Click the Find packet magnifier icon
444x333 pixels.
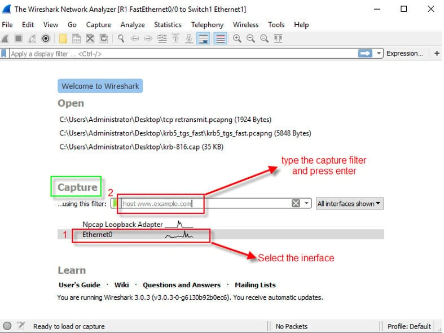(x=120, y=38)
